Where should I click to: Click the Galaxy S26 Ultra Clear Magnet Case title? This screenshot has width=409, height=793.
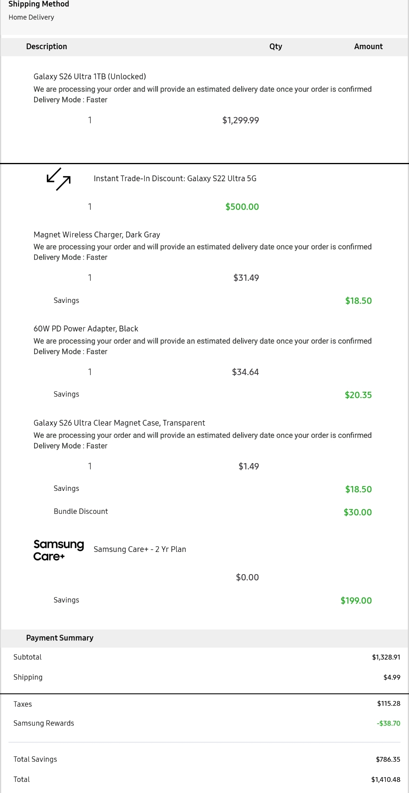pyautogui.click(x=119, y=423)
